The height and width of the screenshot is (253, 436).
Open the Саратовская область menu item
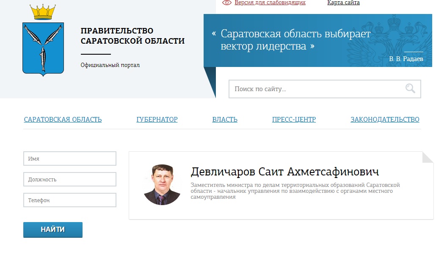tap(63, 120)
